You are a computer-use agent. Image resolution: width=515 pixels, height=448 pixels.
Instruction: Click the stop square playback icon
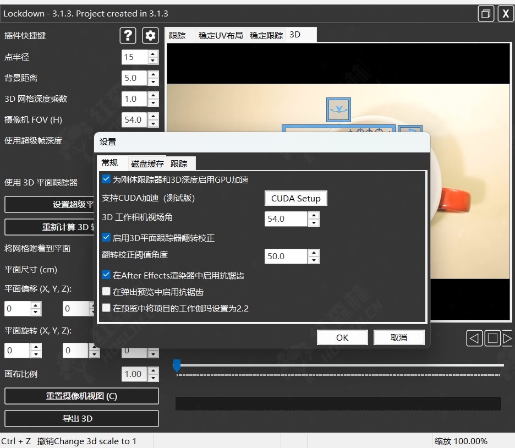point(492,338)
